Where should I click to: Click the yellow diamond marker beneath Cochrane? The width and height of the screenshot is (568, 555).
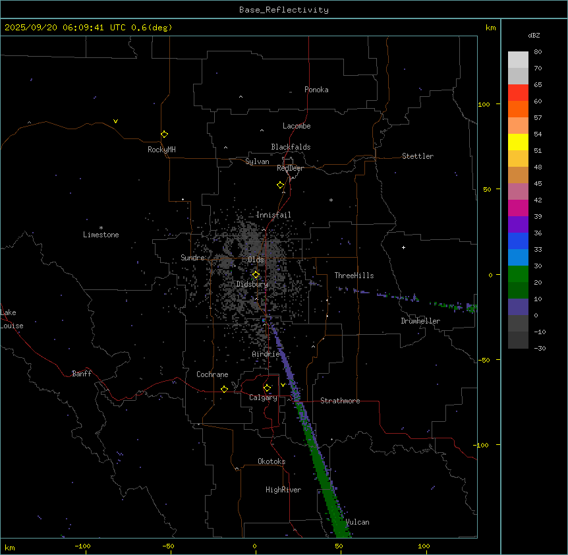tap(224, 390)
